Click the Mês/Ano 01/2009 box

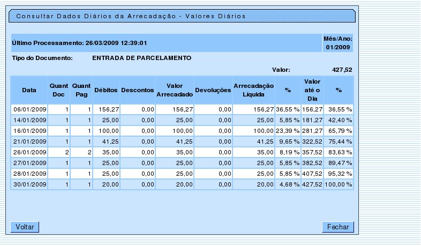point(337,43)
